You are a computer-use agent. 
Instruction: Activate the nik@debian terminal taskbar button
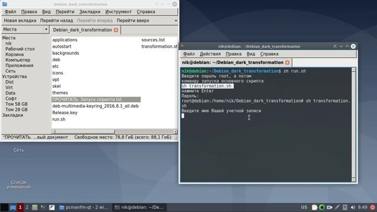tap(140, 207)
